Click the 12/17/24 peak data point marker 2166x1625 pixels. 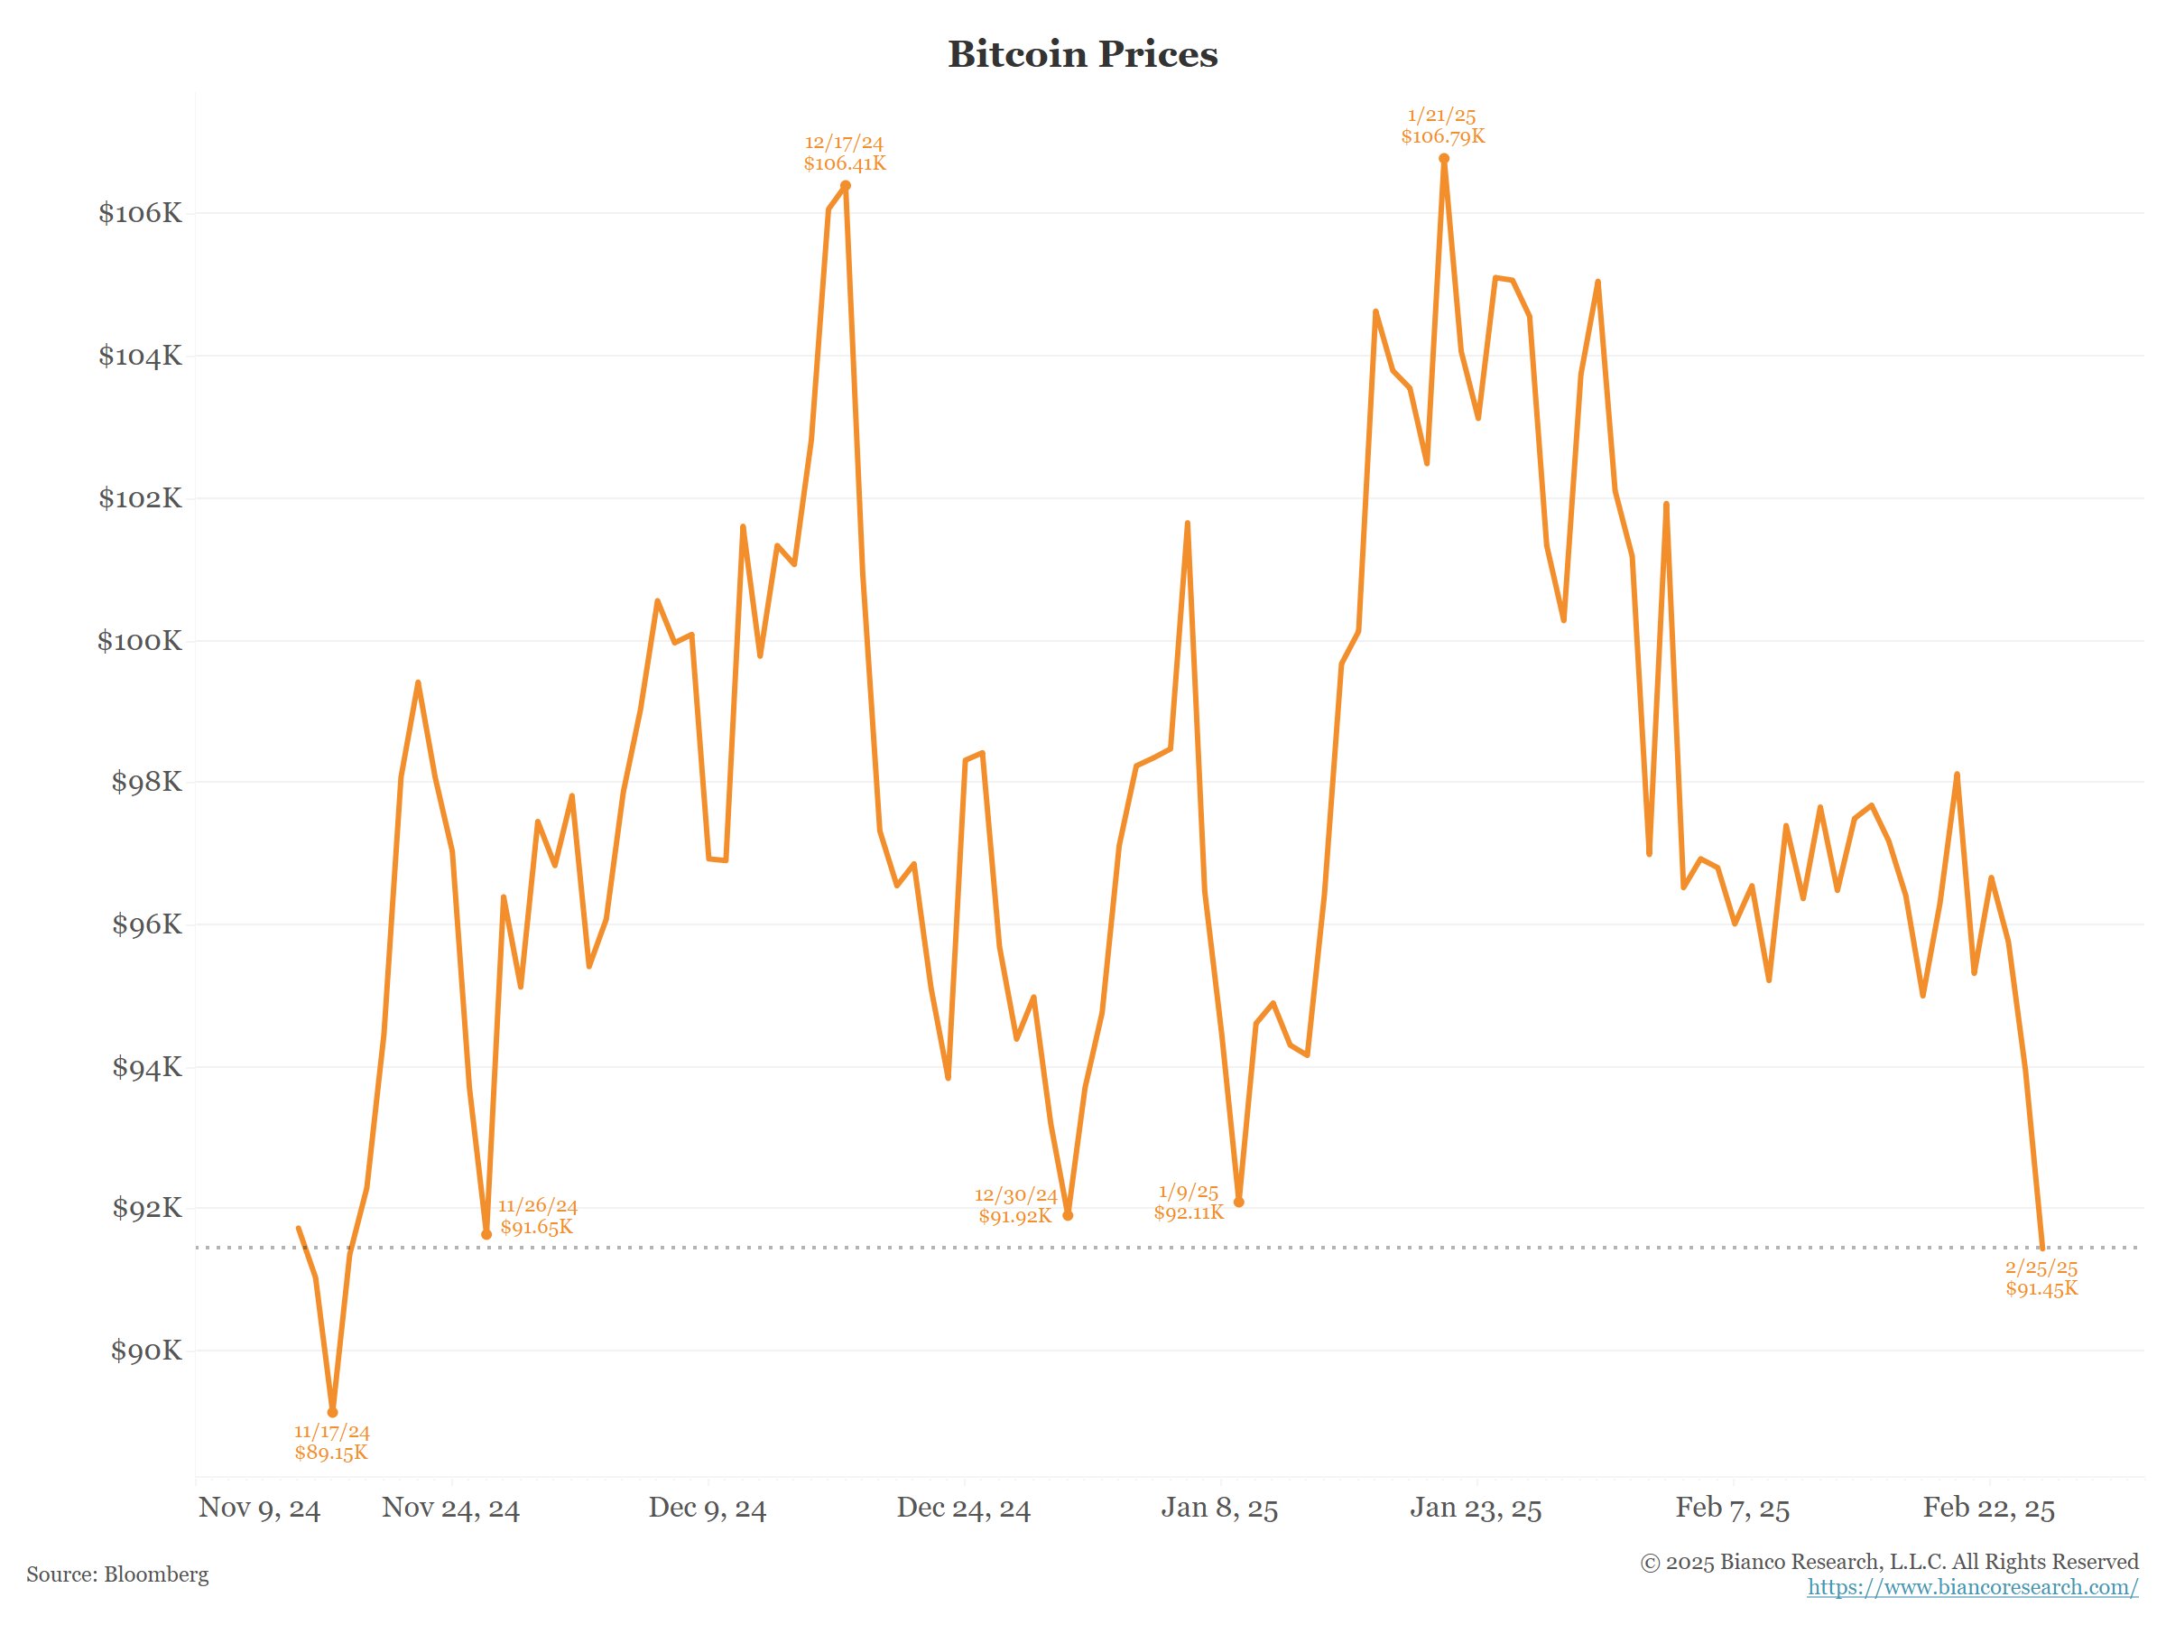pyautogui.click(x=846, y=185)
